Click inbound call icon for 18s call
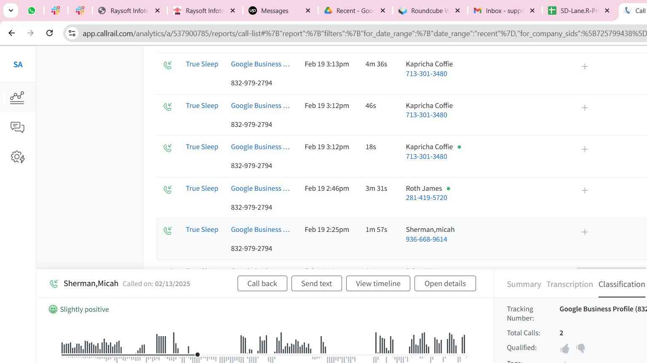 (x=168, y=148)
